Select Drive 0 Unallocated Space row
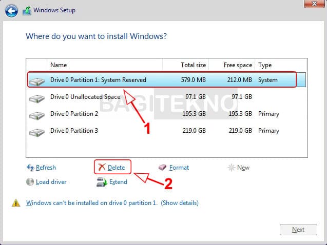 [167, 97]
